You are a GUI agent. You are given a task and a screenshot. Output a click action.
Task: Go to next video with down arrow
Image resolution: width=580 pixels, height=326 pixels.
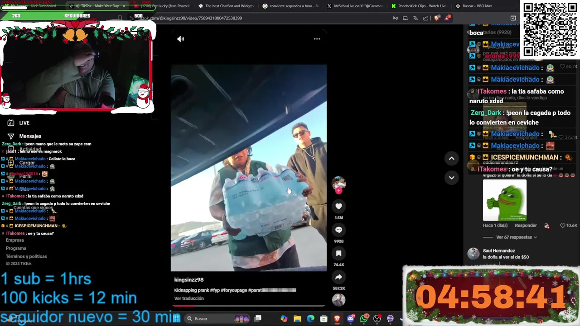click(x=451, y=177)
